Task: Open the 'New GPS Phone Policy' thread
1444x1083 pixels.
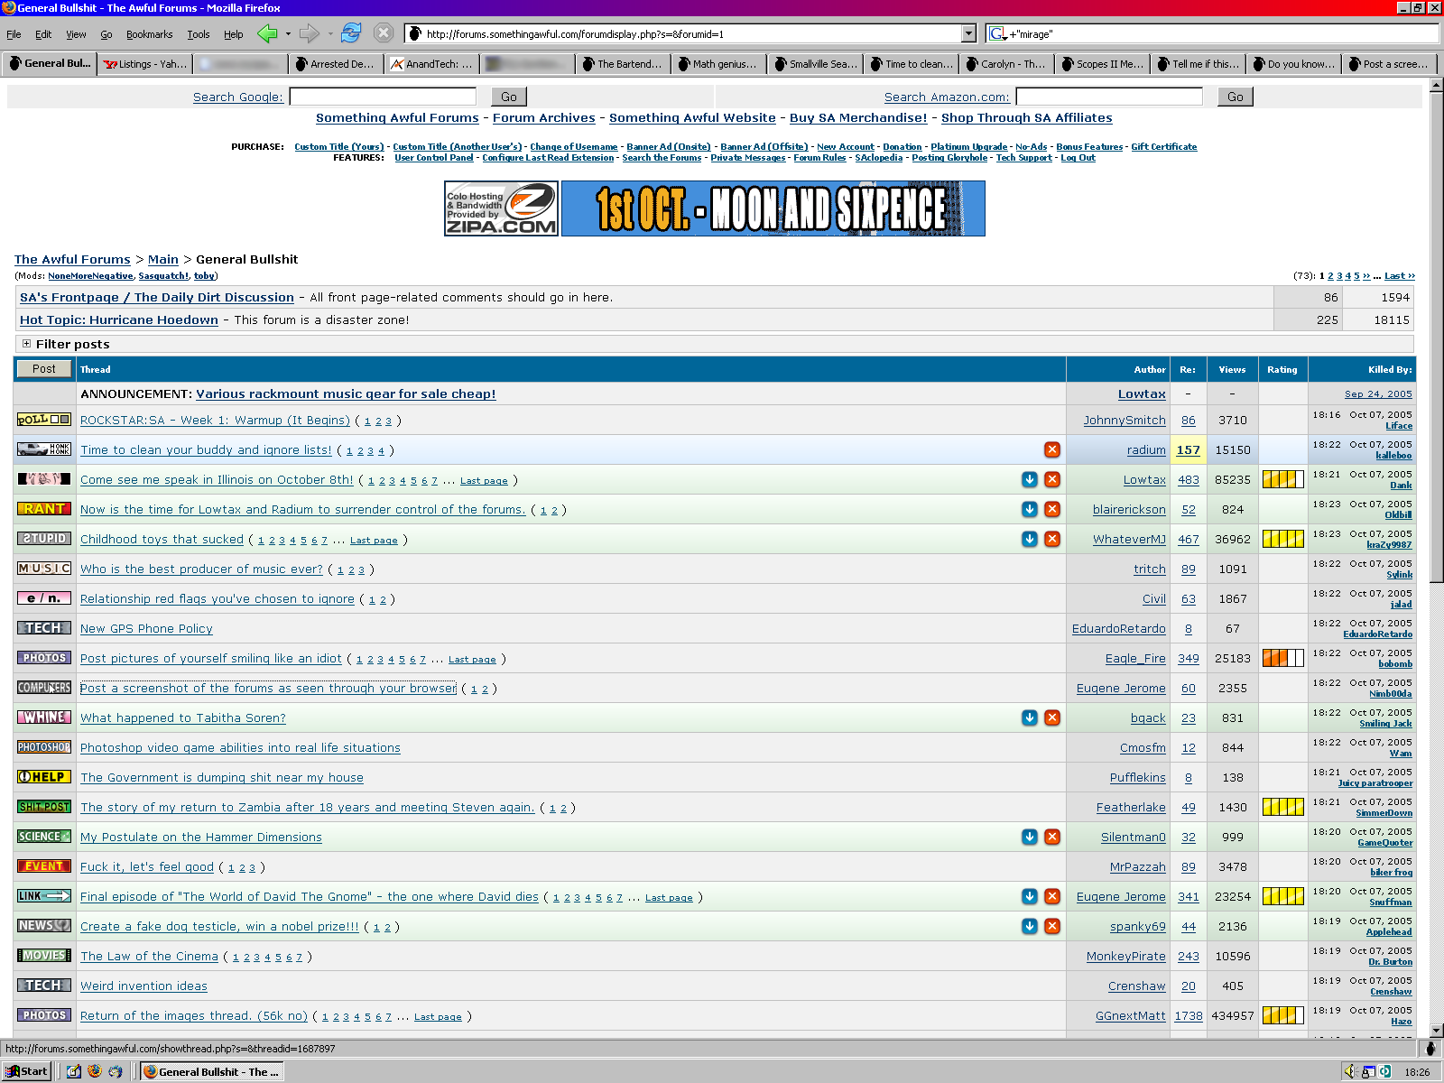Action: pos(146,629)
